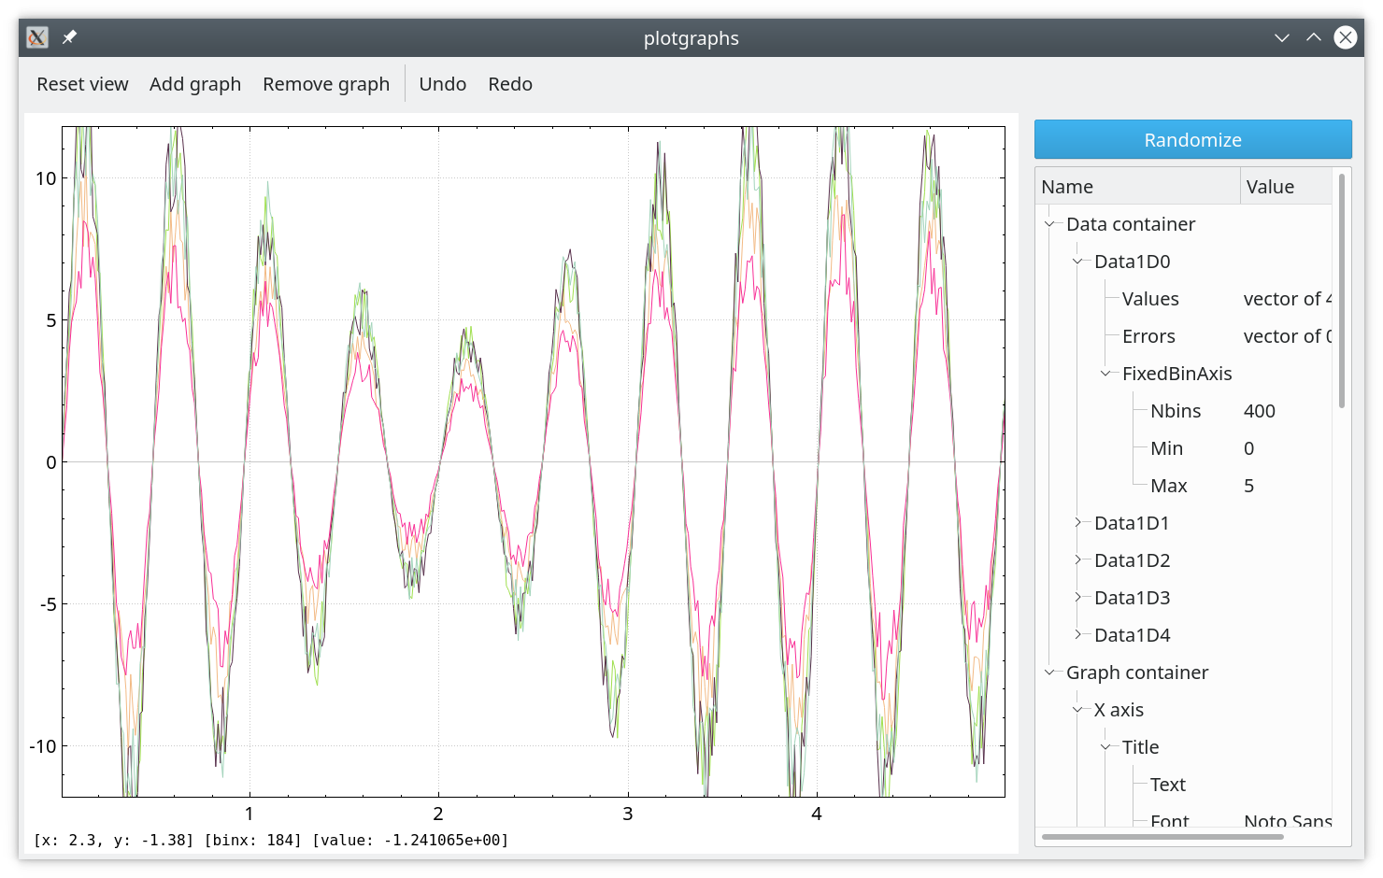Click the Min value 0
Image resolution: width=1383 pixels, height=878 pixels.
pyautogui.click(x=1248, y=448)
